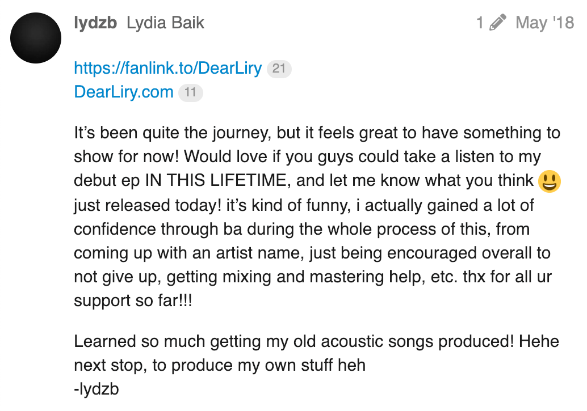Click the smiley emoji in the post

coord(549,181)
